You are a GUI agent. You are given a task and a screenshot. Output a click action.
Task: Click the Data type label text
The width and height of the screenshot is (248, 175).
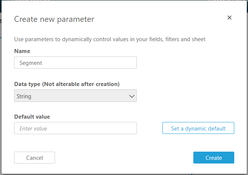point(27,84)
